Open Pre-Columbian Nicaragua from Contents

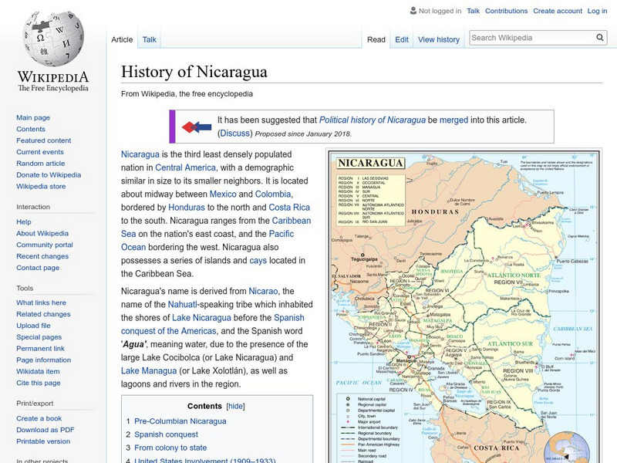[180, 421]
